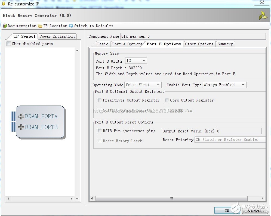Click the horizontal scrollbar in options panel
This screenshot has width=271, height=216.
tap(171, 198)
